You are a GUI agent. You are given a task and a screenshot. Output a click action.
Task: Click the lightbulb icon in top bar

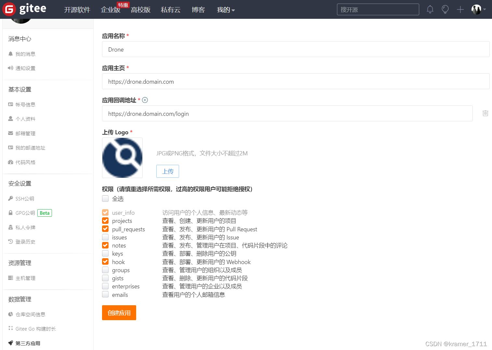tap(445, 9)
